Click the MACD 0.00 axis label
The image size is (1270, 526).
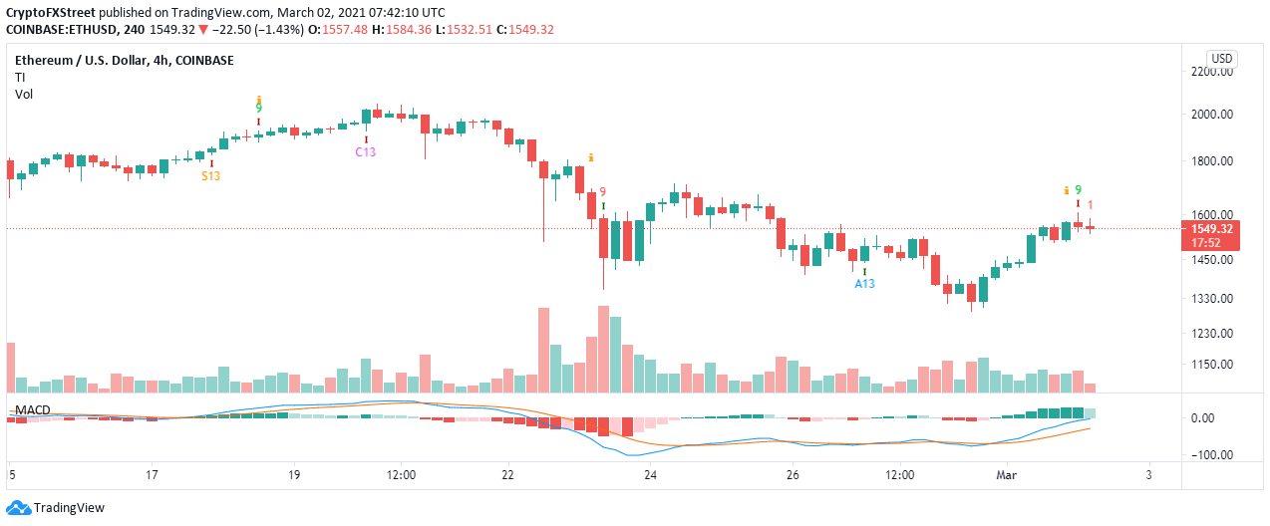1219,418
